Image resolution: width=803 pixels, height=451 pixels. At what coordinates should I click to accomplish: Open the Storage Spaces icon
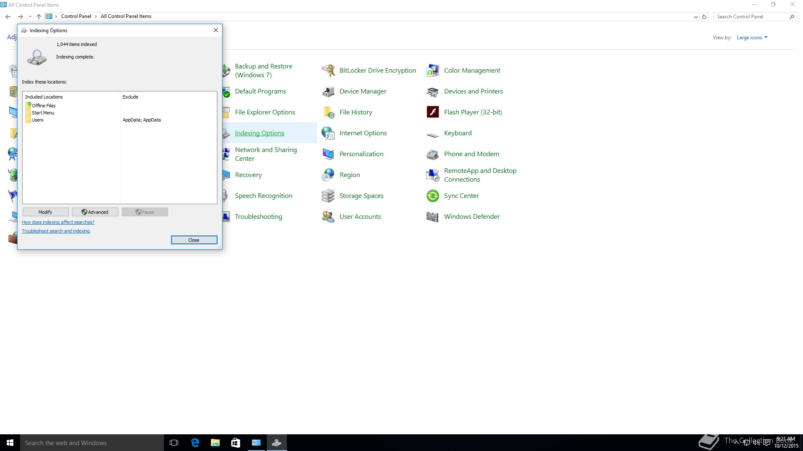tap(328, 196)
